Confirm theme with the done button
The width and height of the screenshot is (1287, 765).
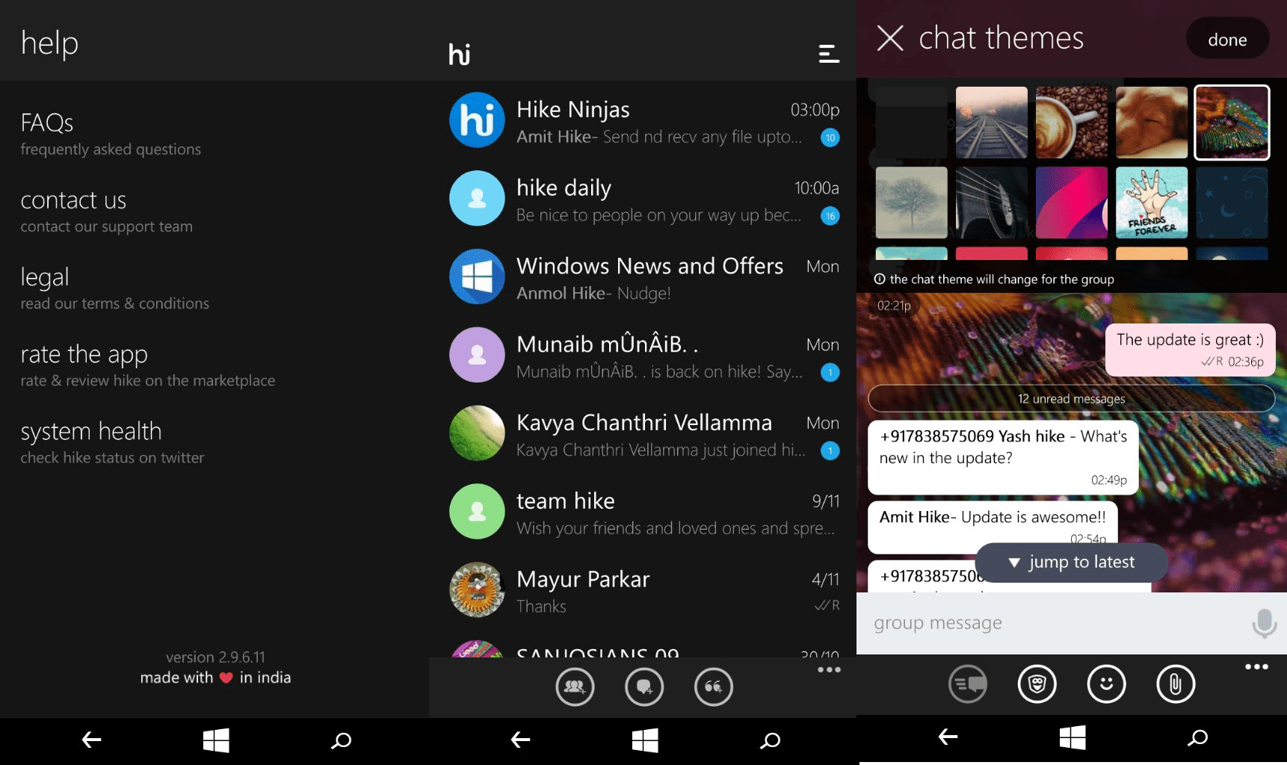tap(1227, 39)
